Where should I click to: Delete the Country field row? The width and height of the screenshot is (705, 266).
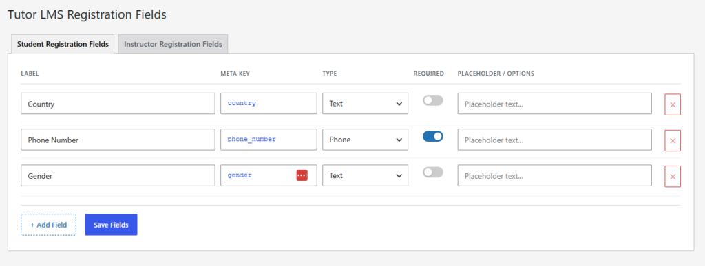(x=673, y=104)
